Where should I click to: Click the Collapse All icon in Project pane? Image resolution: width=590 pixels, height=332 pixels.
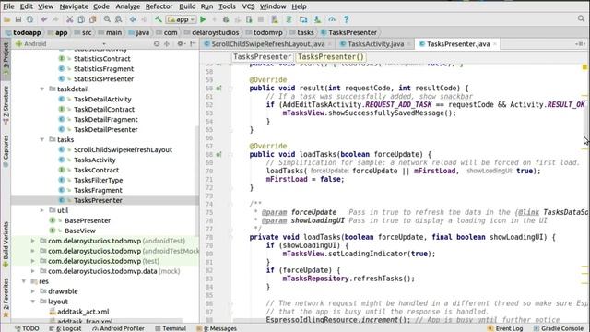tap(167, 44)
